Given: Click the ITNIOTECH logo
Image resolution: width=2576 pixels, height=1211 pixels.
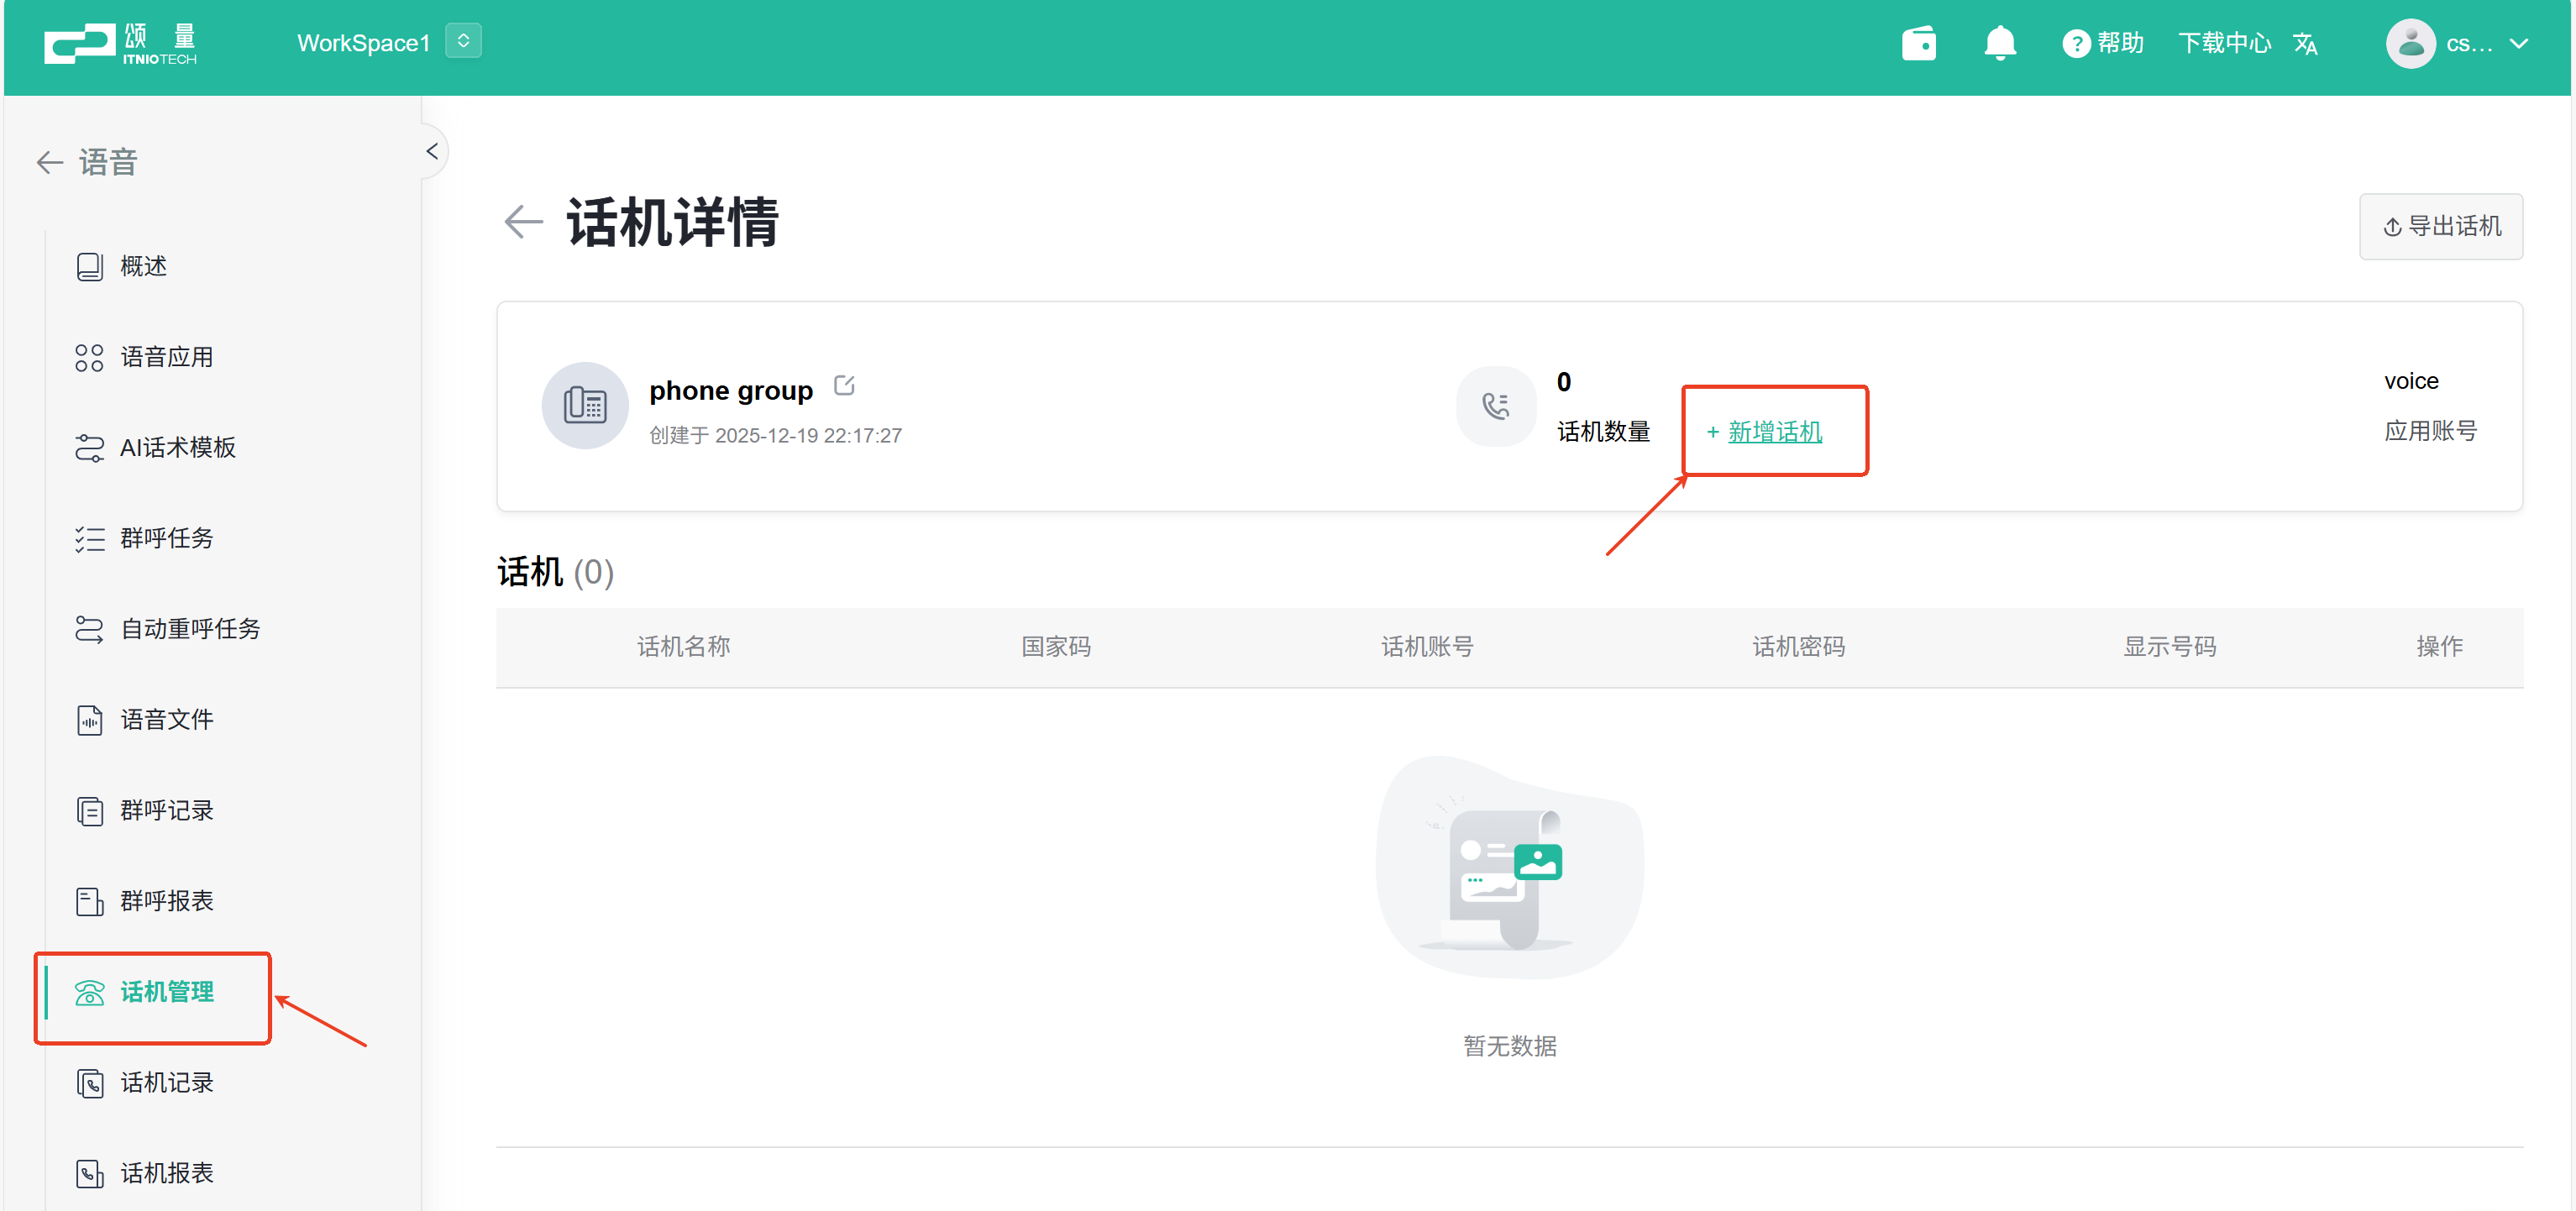Looking at the screenshot, I should [120, 44].
